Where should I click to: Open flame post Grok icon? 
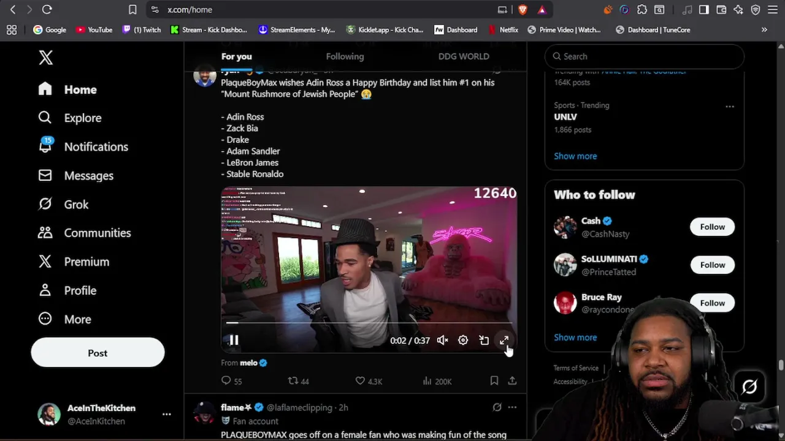point(497,407)
